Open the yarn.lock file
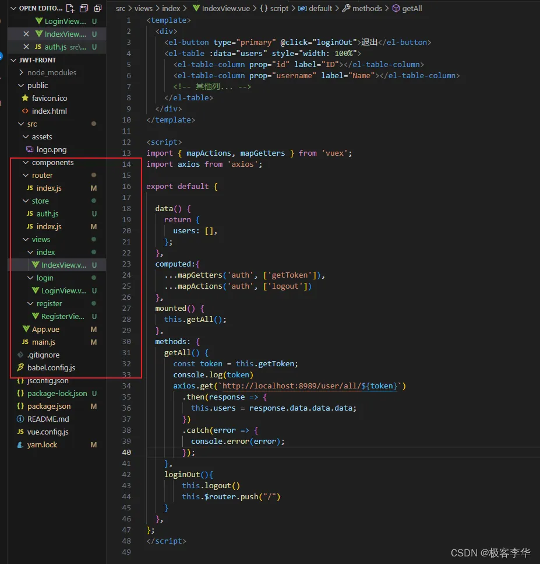The width and height of the screenshot is (540, 564). pyautogui.click(x=42, y=444)
